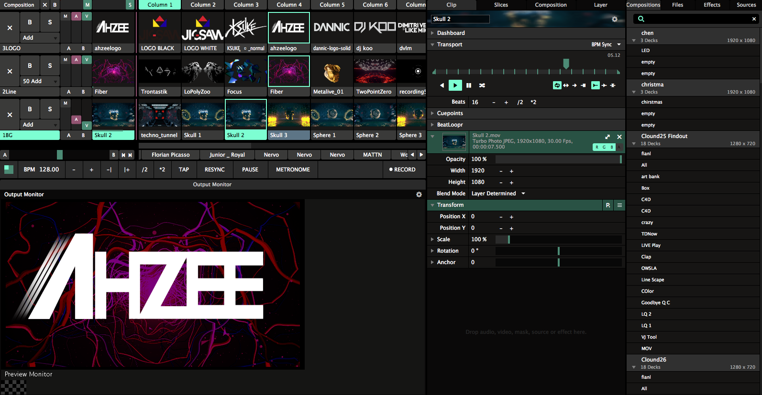Toggle composition Bypass B button
The width and height of the screenshot is (762, 395).
click(55, 5)
